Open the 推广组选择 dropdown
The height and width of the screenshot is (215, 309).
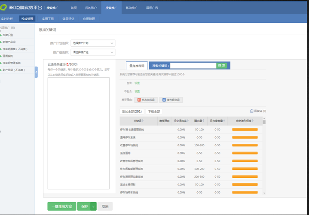(93, 52)
